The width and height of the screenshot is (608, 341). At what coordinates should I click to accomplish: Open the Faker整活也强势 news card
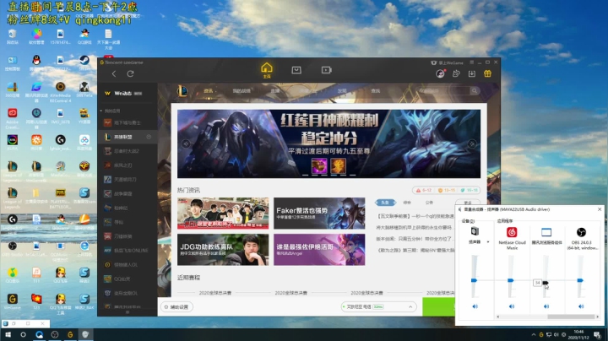[319, 213]
